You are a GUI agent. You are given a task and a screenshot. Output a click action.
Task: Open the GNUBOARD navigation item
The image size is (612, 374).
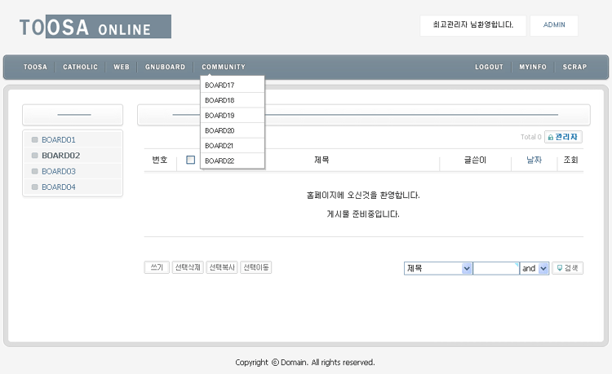coord(165,67)
